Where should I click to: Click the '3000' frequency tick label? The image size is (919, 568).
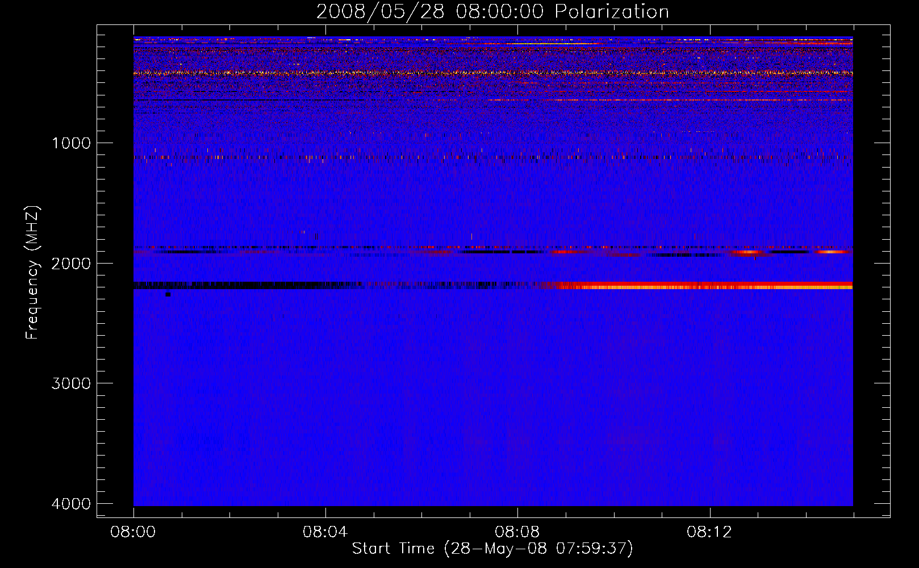(71, 383)
